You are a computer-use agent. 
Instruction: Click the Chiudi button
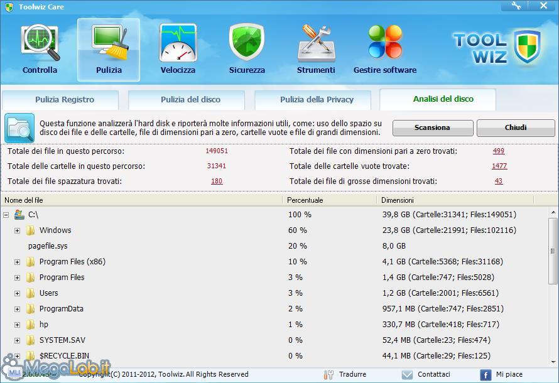[x=516, y=127]
